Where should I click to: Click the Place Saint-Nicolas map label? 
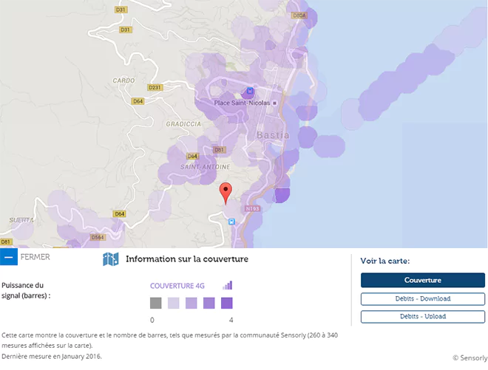point(241,103)
